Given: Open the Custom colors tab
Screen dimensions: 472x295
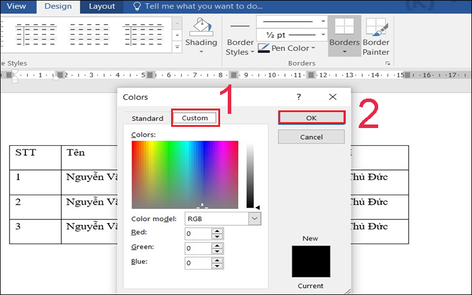Looking at the screenshot, I should click(x=195, y=118).
